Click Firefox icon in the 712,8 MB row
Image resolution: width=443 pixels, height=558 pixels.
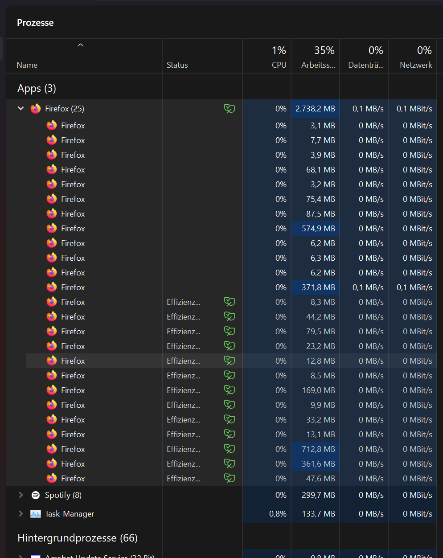point(52,449)
